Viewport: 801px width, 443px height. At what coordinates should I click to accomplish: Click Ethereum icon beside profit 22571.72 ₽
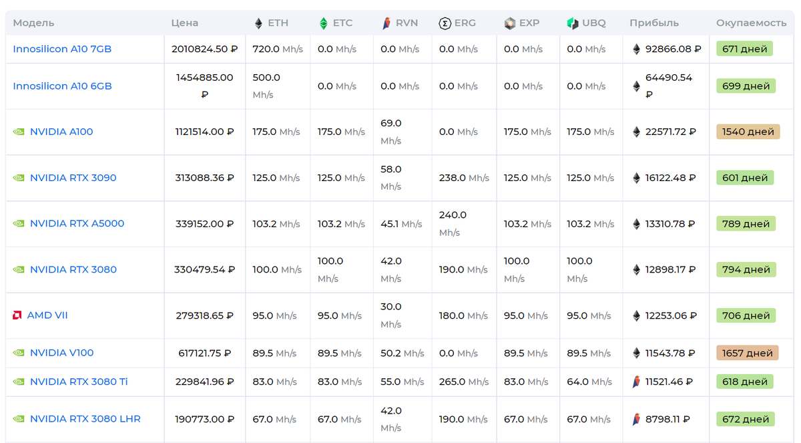pyautogui.click(x=636, y=132)
